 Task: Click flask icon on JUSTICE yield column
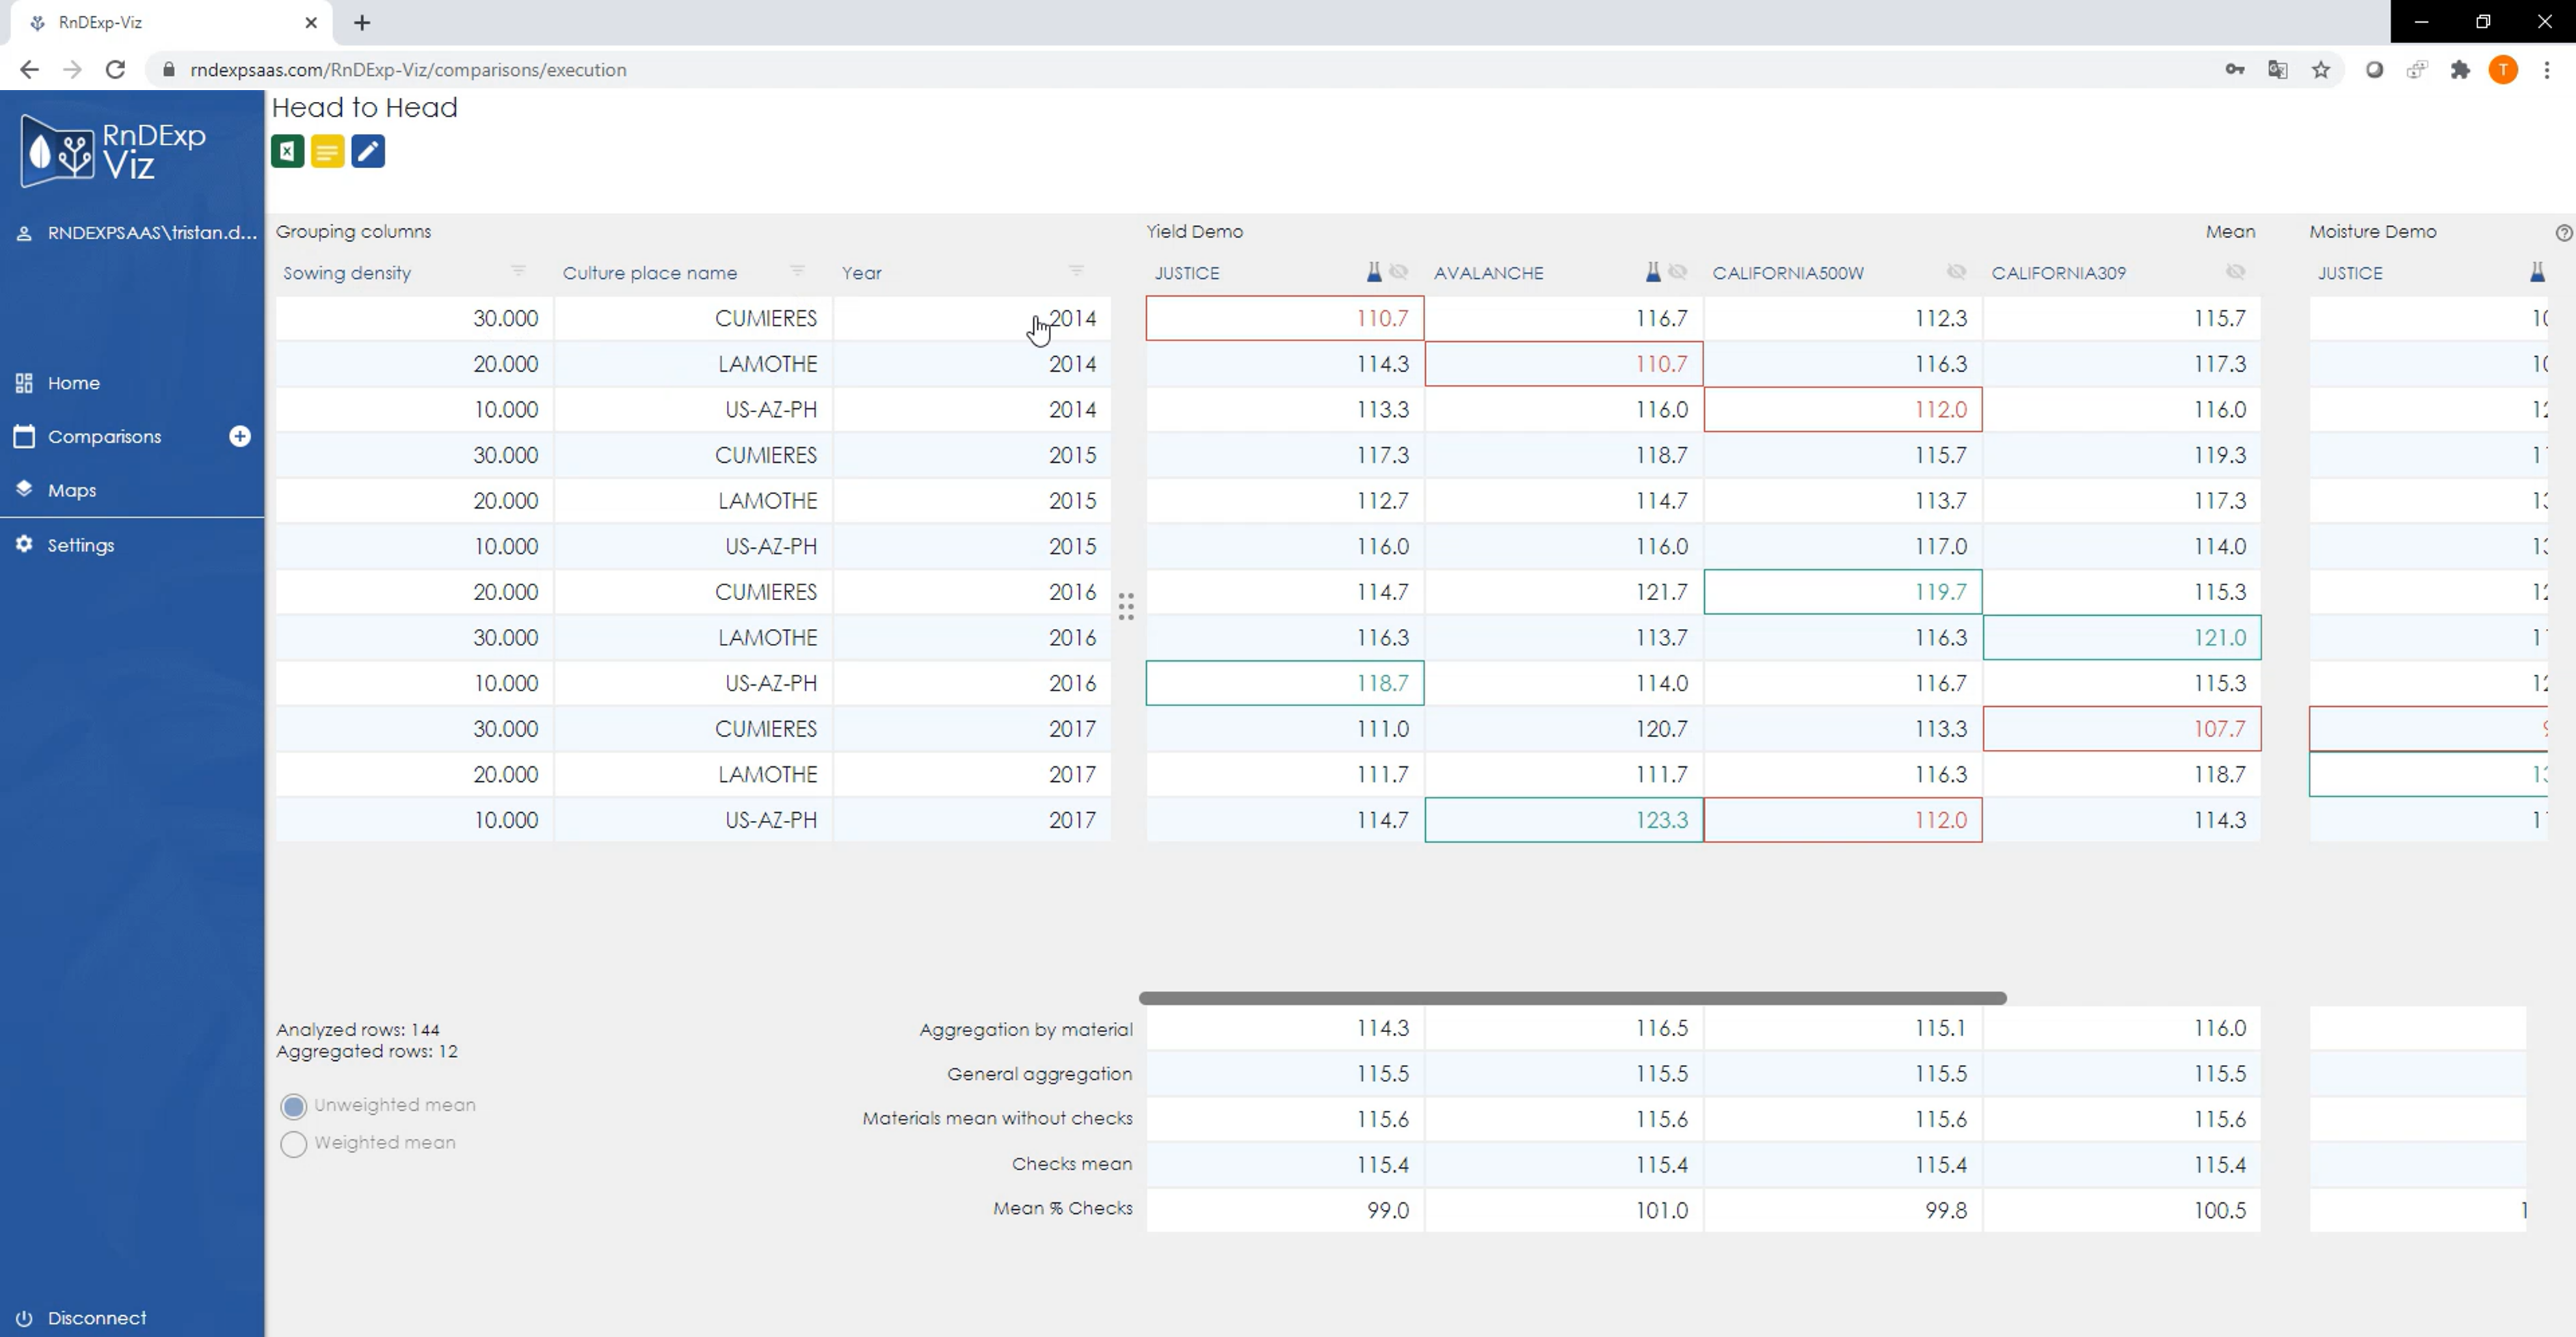1374,272
